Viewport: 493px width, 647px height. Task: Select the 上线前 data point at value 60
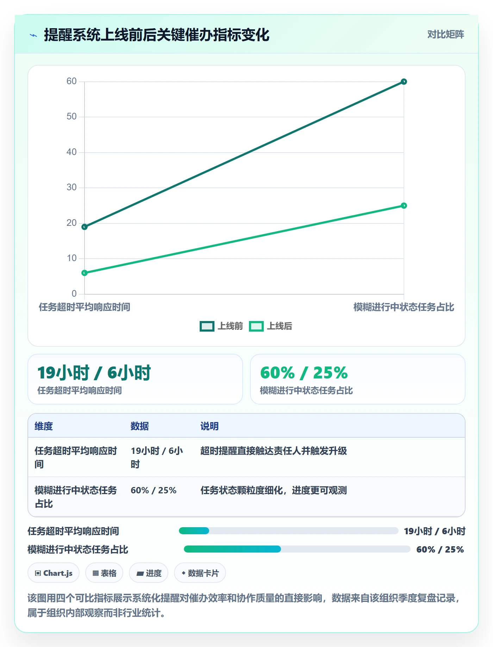tap(404, 82)
